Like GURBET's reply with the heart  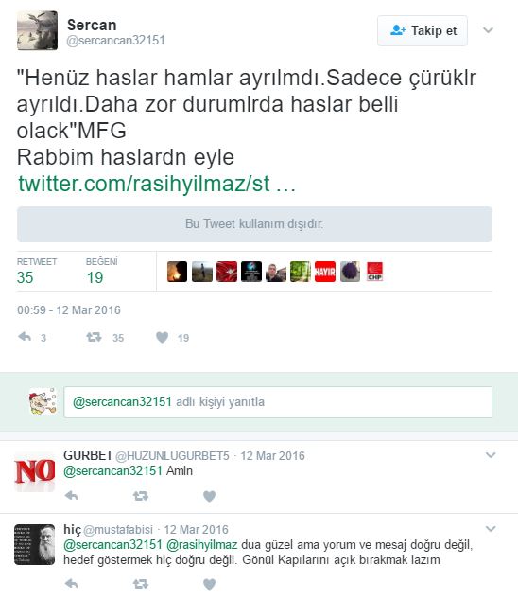point(209,496)
